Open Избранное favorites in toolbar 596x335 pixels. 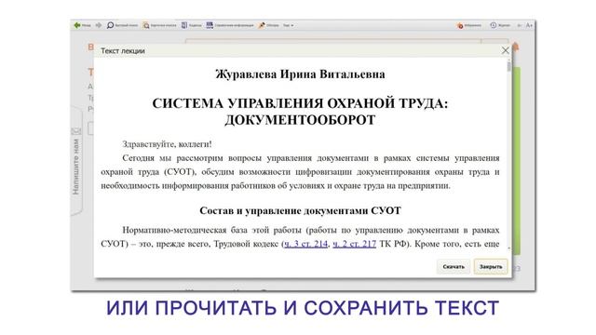469,25
